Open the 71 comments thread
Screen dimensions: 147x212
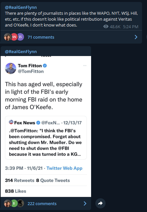pyautogui.click(x=41, y=37)
